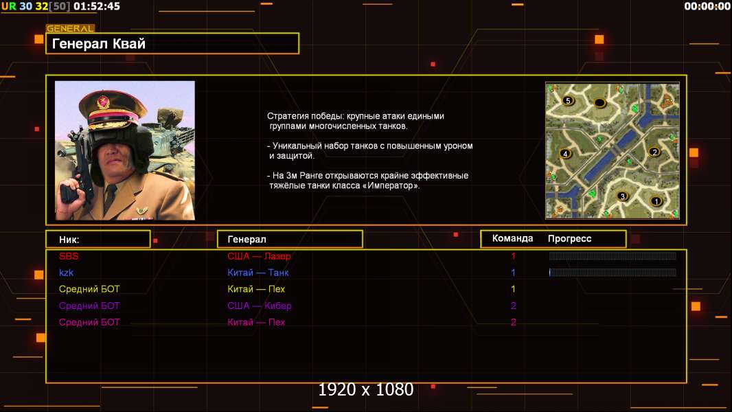
Task: Pick start position 2 on the minimap
Action: tap(654, 152)
